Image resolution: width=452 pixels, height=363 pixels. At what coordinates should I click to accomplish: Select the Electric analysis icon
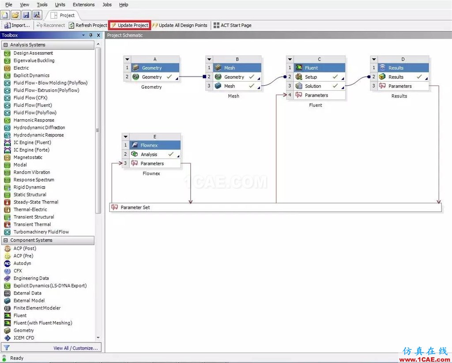pos(7,68)
